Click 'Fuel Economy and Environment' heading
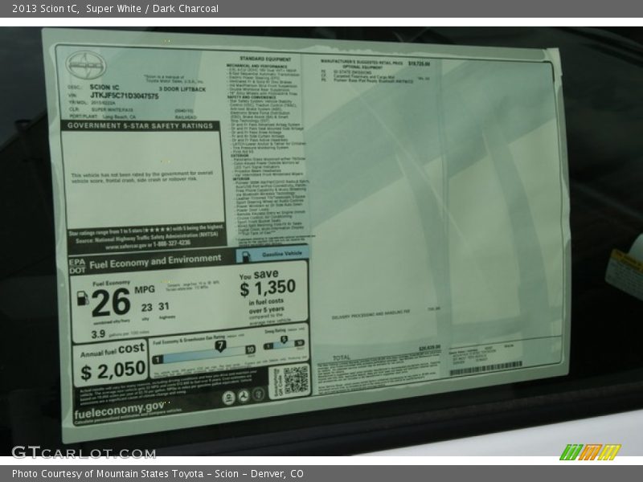 pos(155,262)
